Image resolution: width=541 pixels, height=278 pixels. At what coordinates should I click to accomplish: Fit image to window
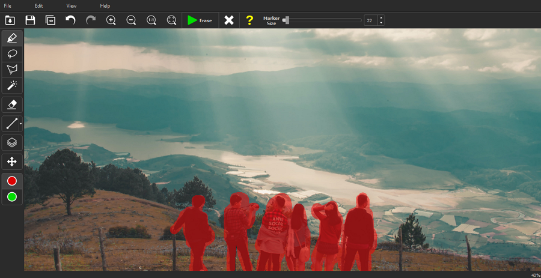171,20
